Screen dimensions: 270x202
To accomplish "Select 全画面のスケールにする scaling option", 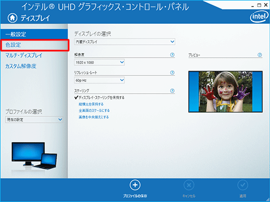I will point(94,110).
